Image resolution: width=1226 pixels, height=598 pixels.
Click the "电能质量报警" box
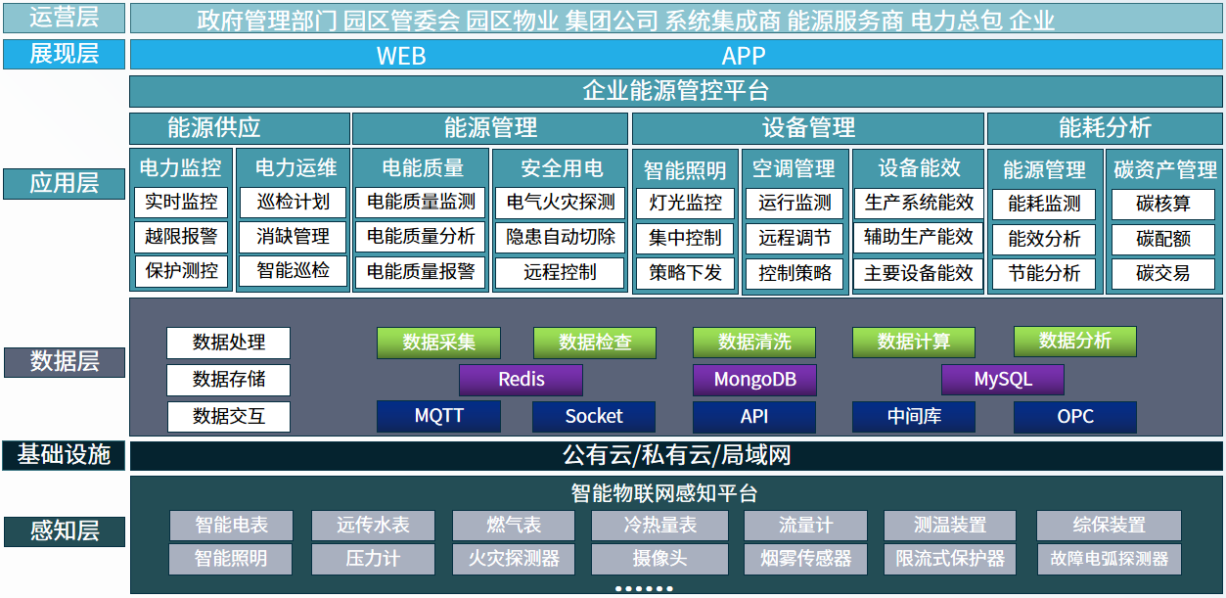tap(421, 271)
